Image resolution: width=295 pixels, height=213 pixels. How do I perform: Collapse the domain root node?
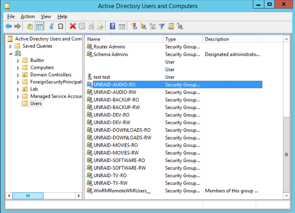pos(10,54)
